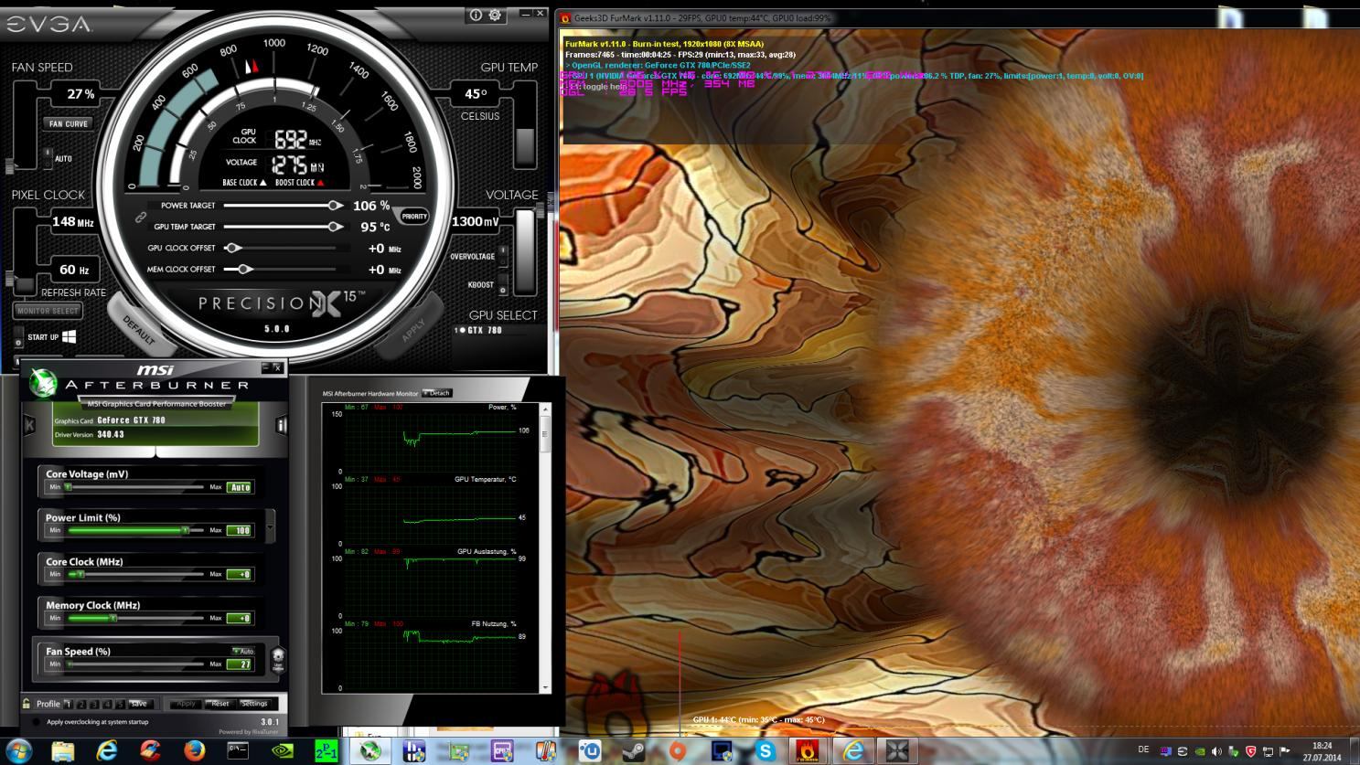This screenshot has width=1360, height=765.
Task: Open Steam from the taskbar
Action: point(633,750)
